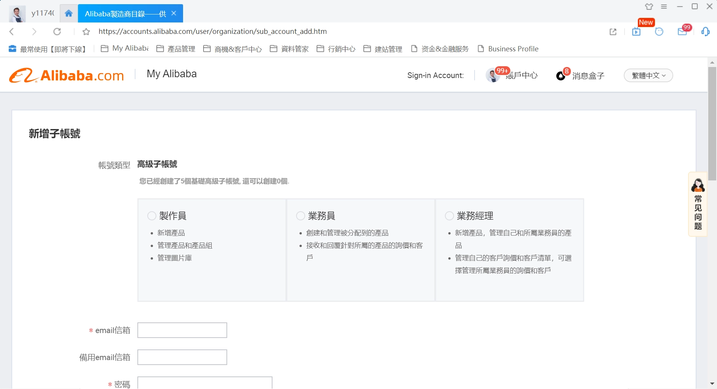Close the Alibaba tab

pyautogui.click(x=174, y=13)
